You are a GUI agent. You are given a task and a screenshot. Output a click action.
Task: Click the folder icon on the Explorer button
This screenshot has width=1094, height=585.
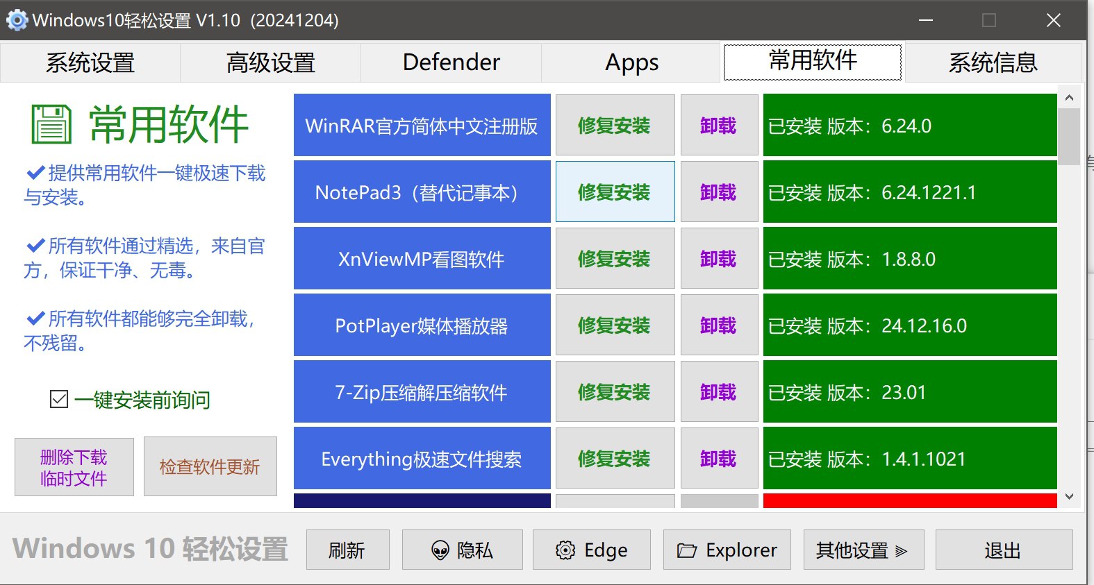pos(687,550)
